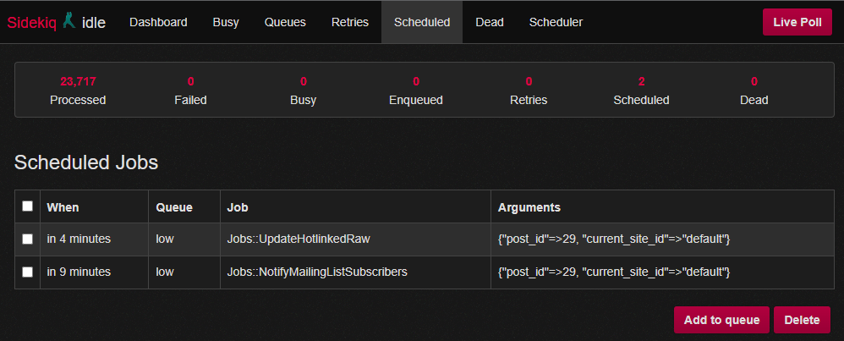The height and width of the screenshot is (341, 844).
Task: Click the Processed 23,717 summary stat
Action: tap(78, 91)
